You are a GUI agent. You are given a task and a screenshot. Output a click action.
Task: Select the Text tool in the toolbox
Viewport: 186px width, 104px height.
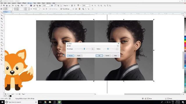click(2, 39)
